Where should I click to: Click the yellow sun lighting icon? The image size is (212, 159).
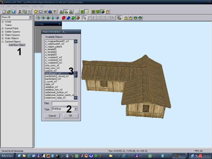pos(36,11)
